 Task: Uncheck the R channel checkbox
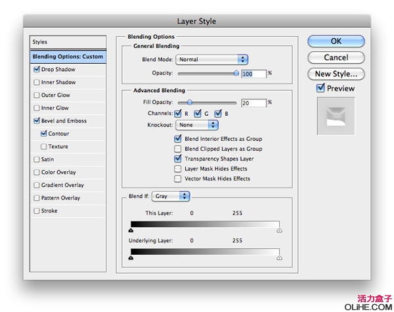click(178, 114)
